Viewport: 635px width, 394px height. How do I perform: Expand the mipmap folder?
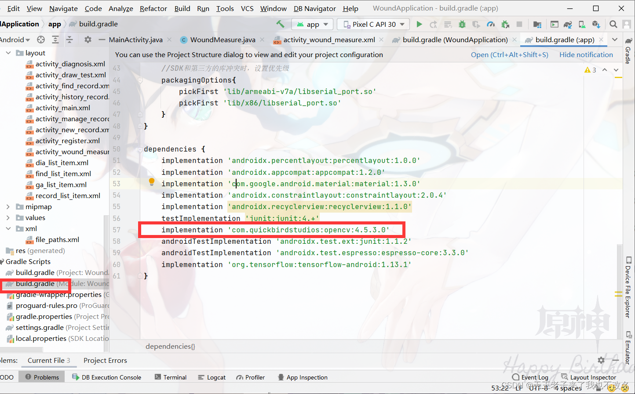[8, 206]
